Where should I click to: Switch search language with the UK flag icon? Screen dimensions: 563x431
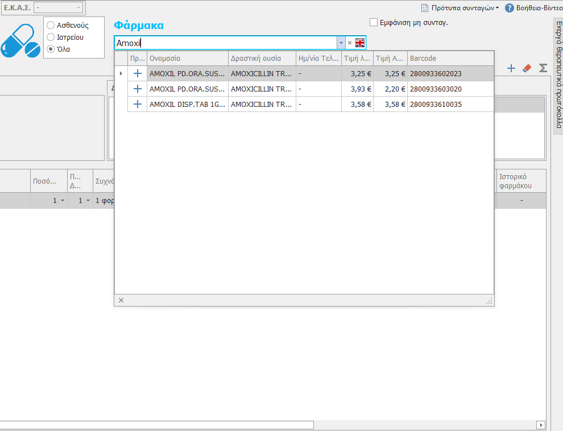pyautogui.click(x=360, y=43)
